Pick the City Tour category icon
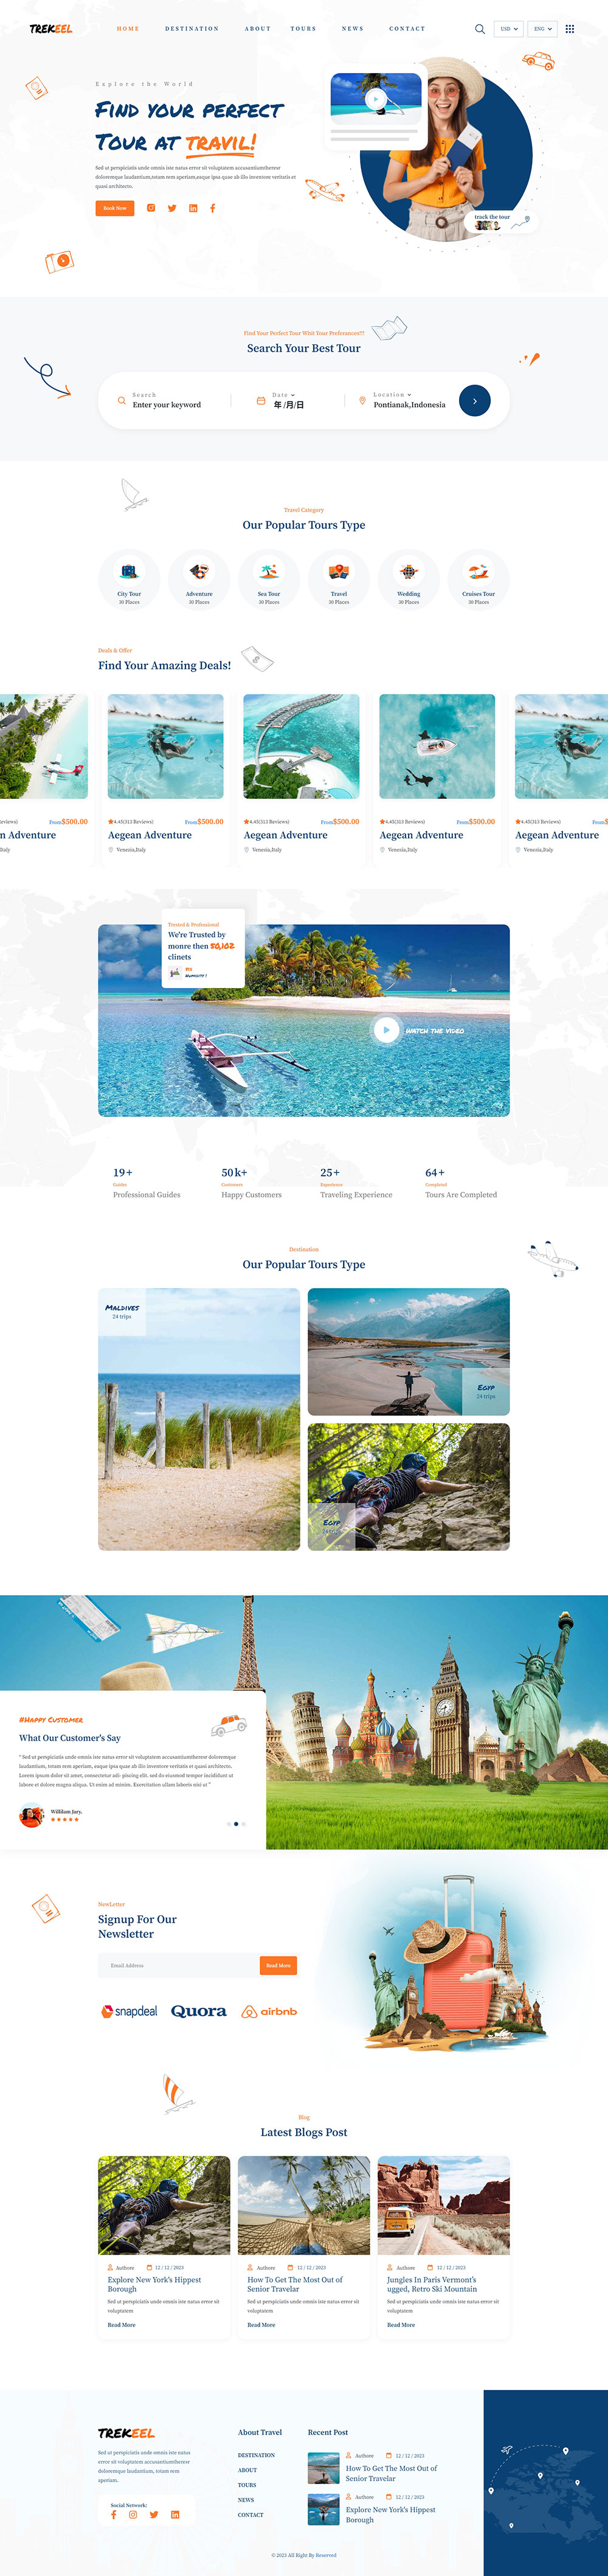This screenshot has width=608, height=2576. pos(129,572)
